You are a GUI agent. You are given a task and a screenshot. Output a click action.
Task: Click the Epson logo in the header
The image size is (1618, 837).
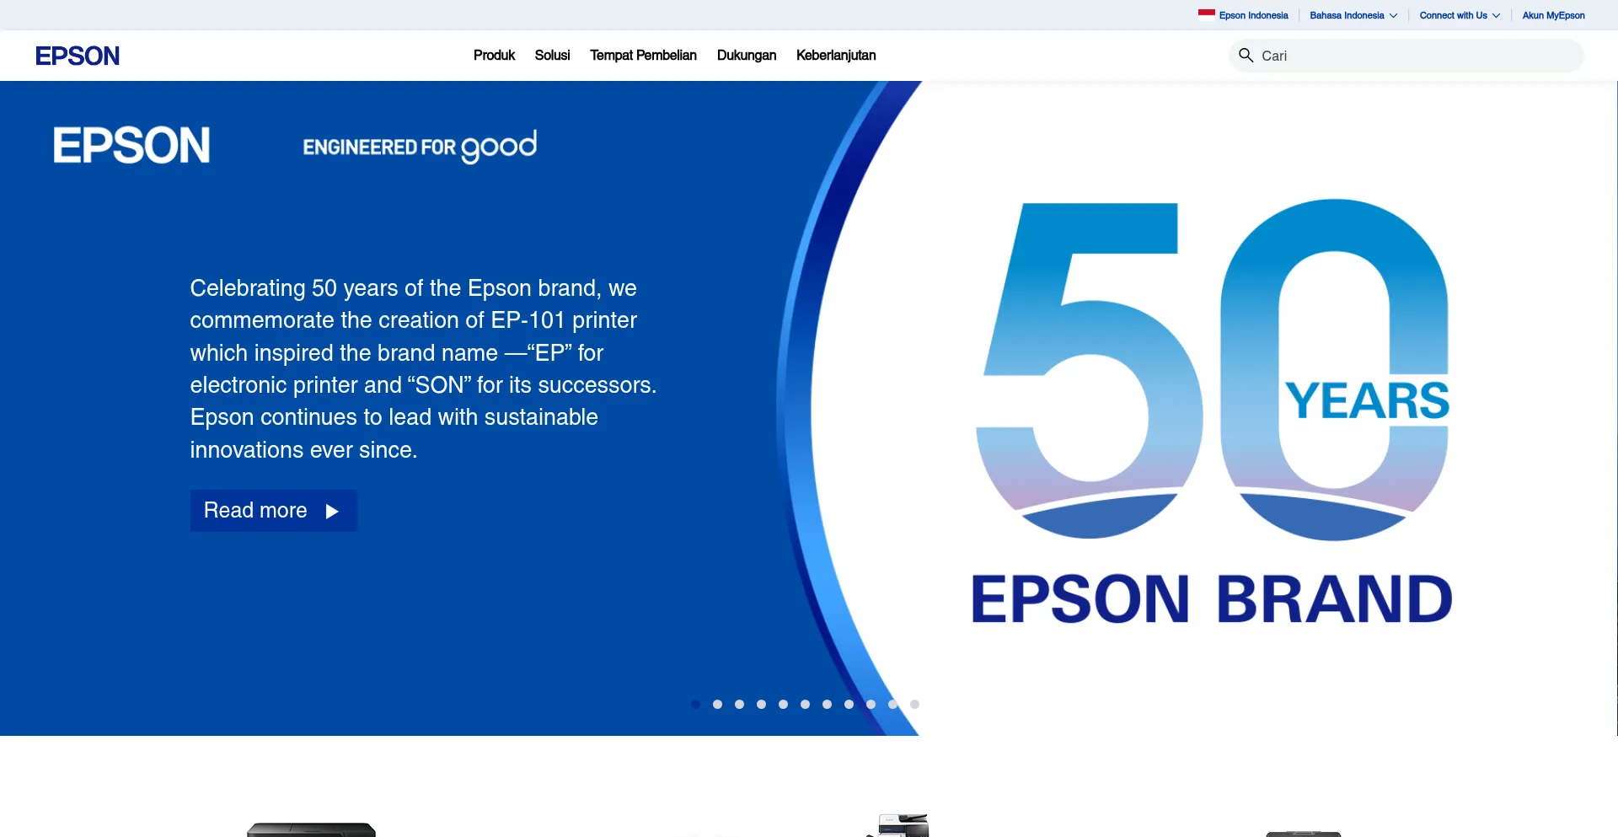pyautogui.click(x=78, y=56)
